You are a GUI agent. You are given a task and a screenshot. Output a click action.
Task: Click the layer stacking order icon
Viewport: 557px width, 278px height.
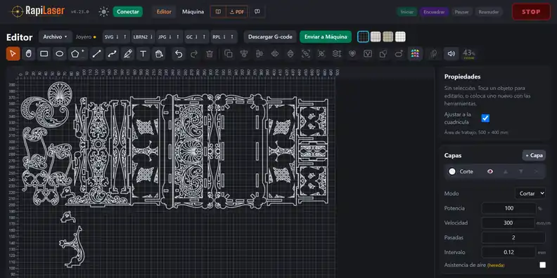pyautogui.click(x=337, y=54)
